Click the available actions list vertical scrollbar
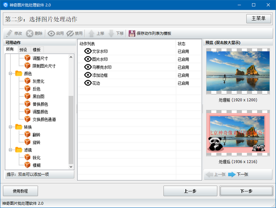276x208 pixels. tap(71, 129)
